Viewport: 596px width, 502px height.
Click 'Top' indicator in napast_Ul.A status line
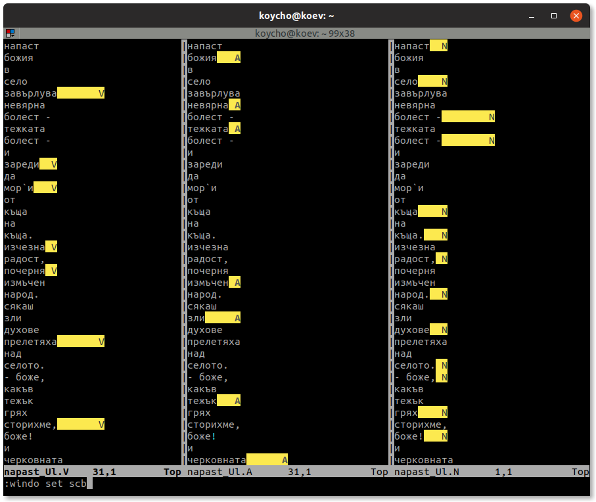click(x=379, y=472)
